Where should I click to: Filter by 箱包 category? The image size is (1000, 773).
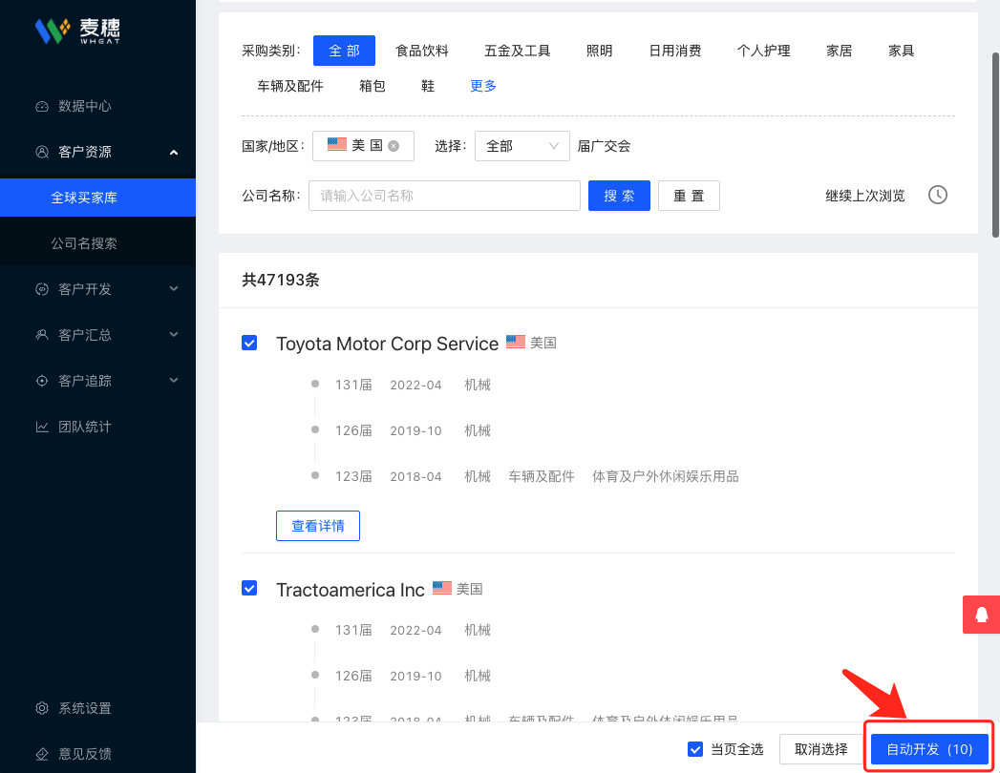pos(372,86)
